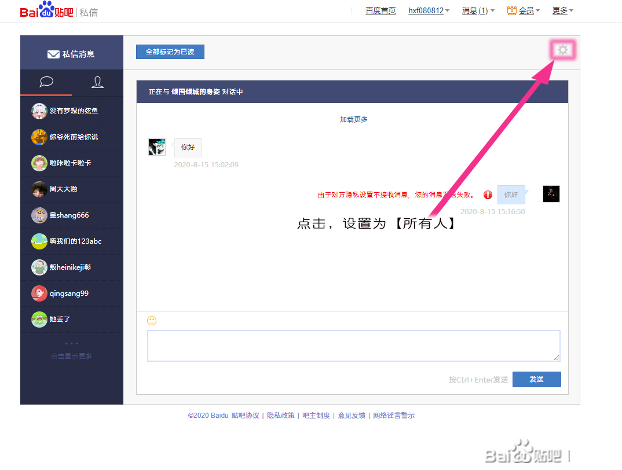Open conversation with qingsang99
The height and width of the screenshot is (470, 622).
click(x=72, y=293)
